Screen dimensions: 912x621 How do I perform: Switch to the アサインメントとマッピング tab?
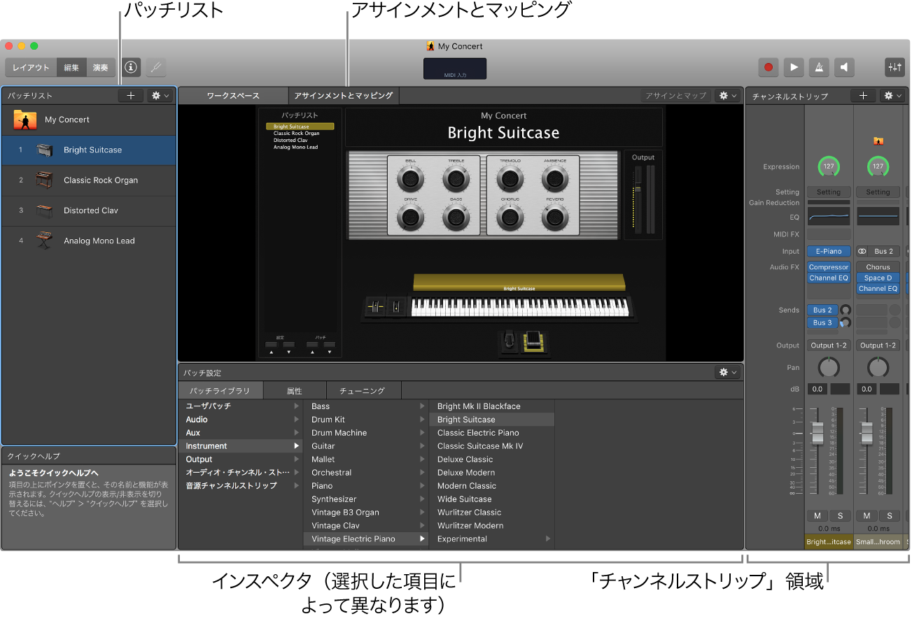point(344,96)
